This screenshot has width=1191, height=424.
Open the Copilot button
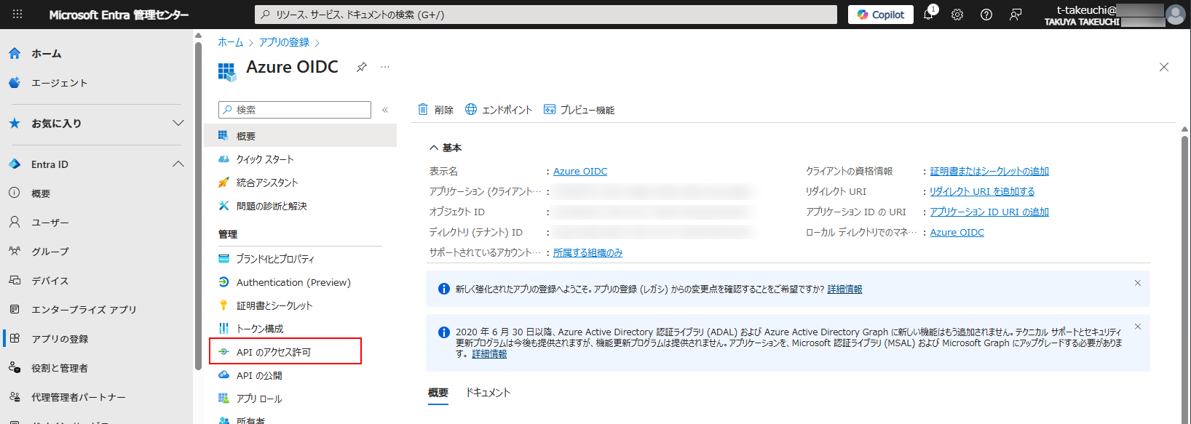click(x=881, y=15)
